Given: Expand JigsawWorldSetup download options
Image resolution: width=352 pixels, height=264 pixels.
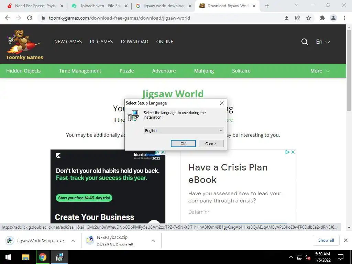Looking at the screenshot, I should [73, 240].
